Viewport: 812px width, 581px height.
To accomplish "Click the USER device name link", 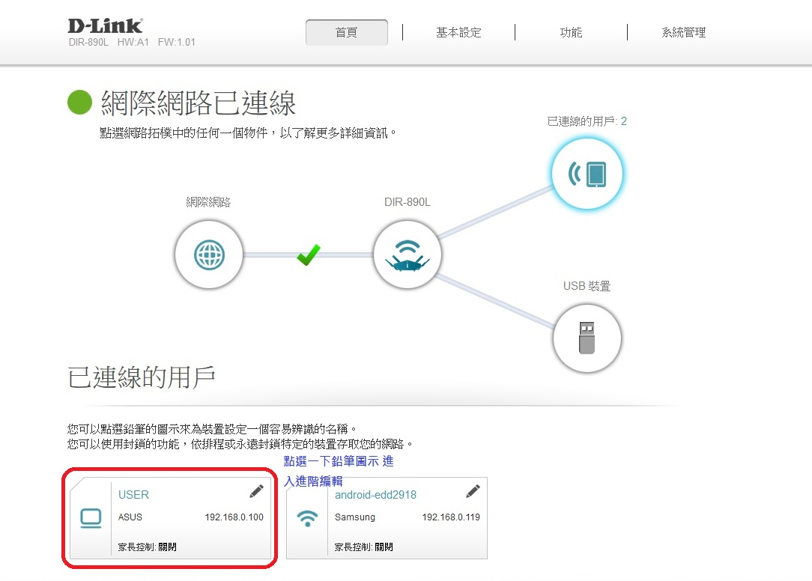I will [x=133, y=495].
